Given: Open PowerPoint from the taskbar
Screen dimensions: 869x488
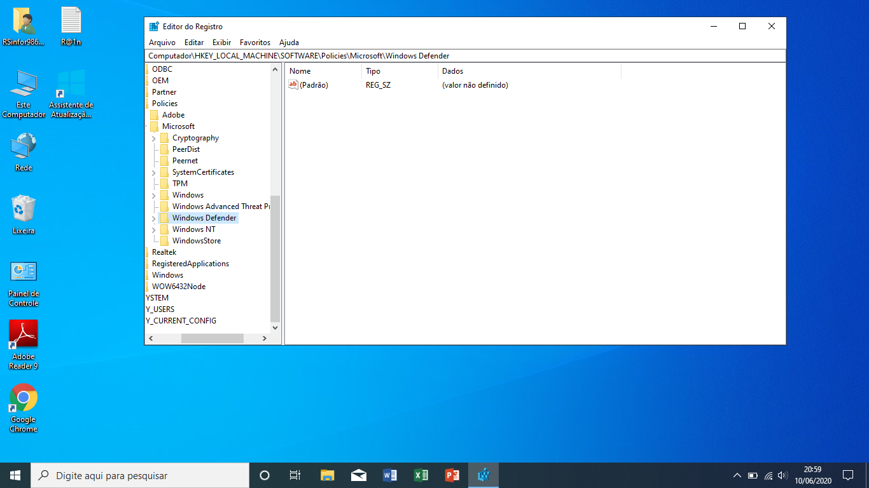Looking at the screenshot, I should pyautogui.click(x=452, y=475).
